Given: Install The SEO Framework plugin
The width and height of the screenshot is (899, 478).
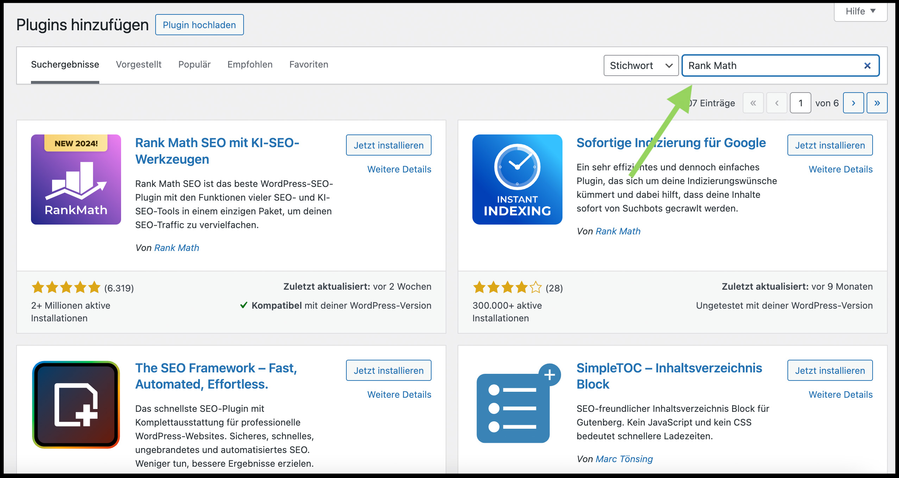Looking at the screenshot, I should 389,370.
